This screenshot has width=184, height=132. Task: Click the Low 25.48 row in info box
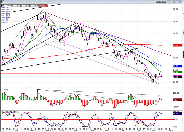[x=6, y=15]
